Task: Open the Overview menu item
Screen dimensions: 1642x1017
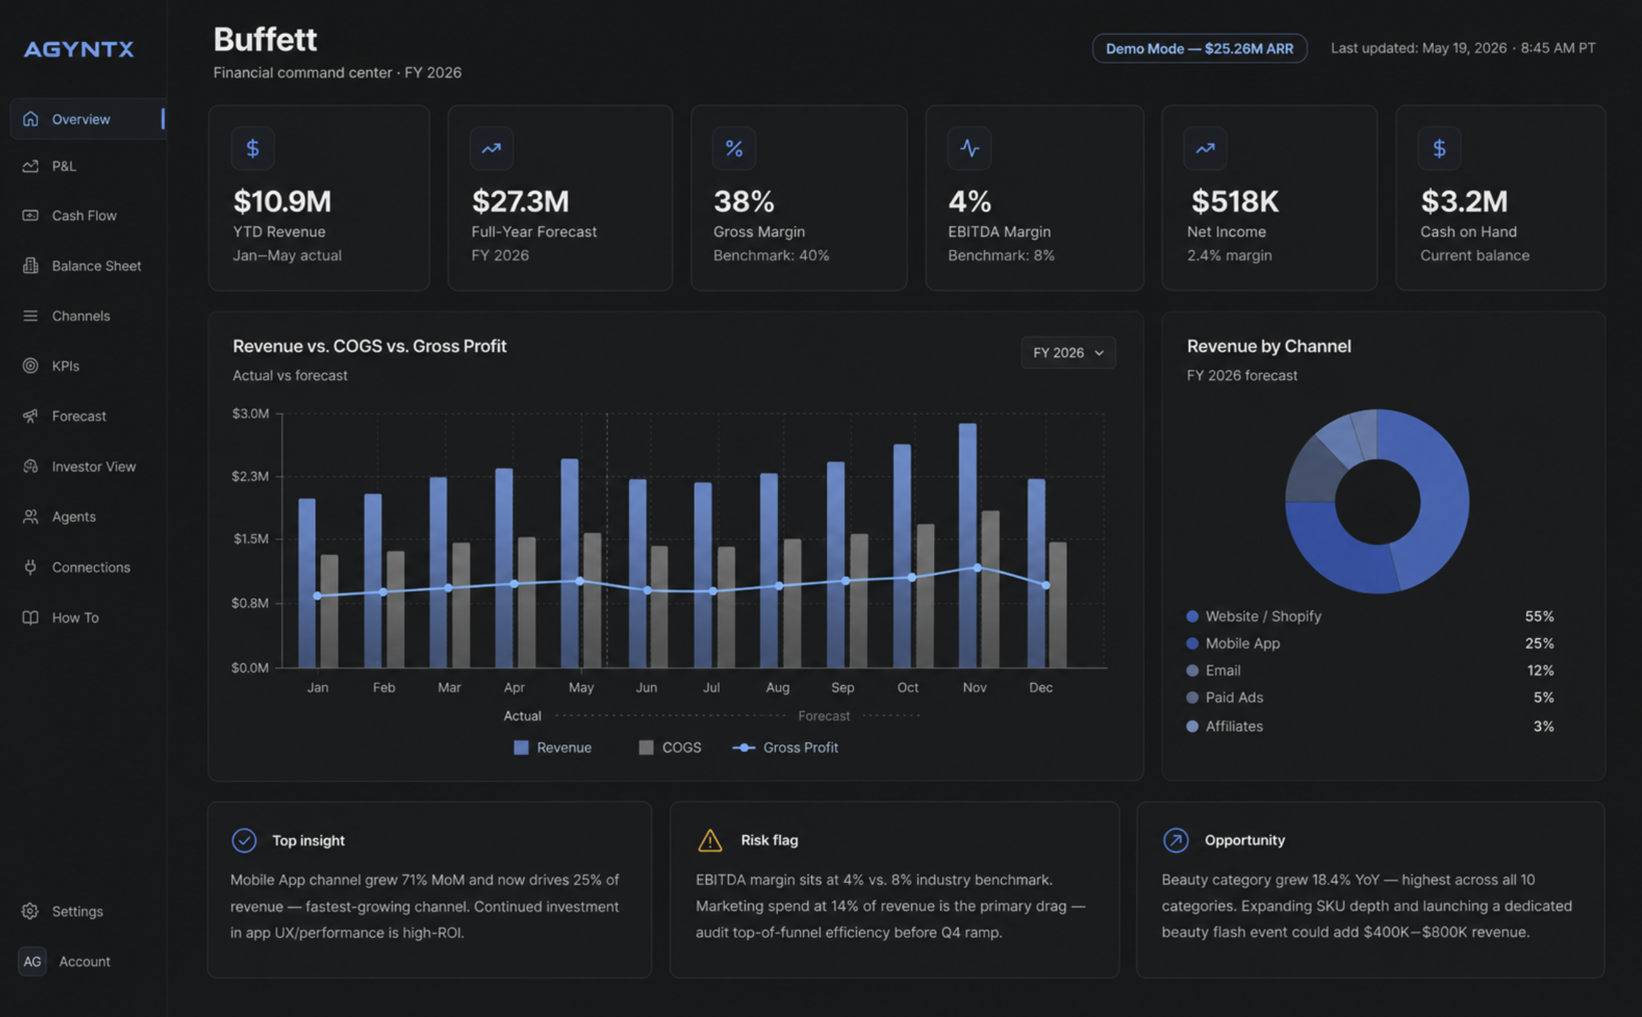Action: pyautogui.click(x=88, y=119)
